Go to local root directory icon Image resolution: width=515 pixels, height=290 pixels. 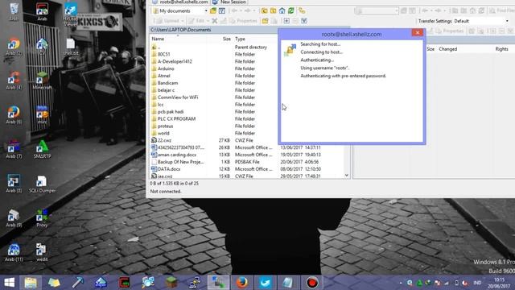(x=273, y=10)
